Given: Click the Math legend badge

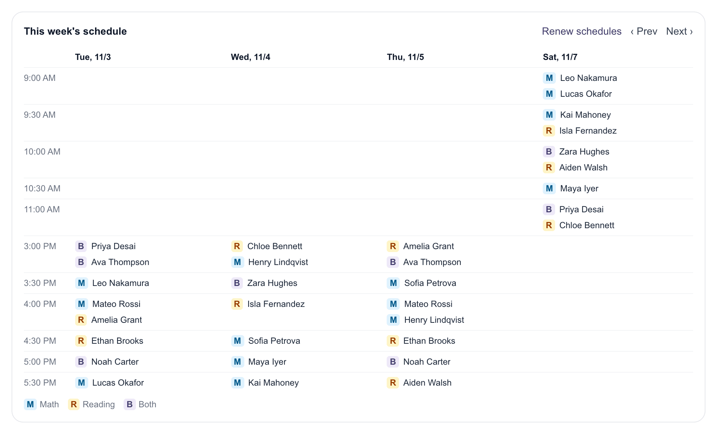Looking at the screenshot, I should point(30,404).
